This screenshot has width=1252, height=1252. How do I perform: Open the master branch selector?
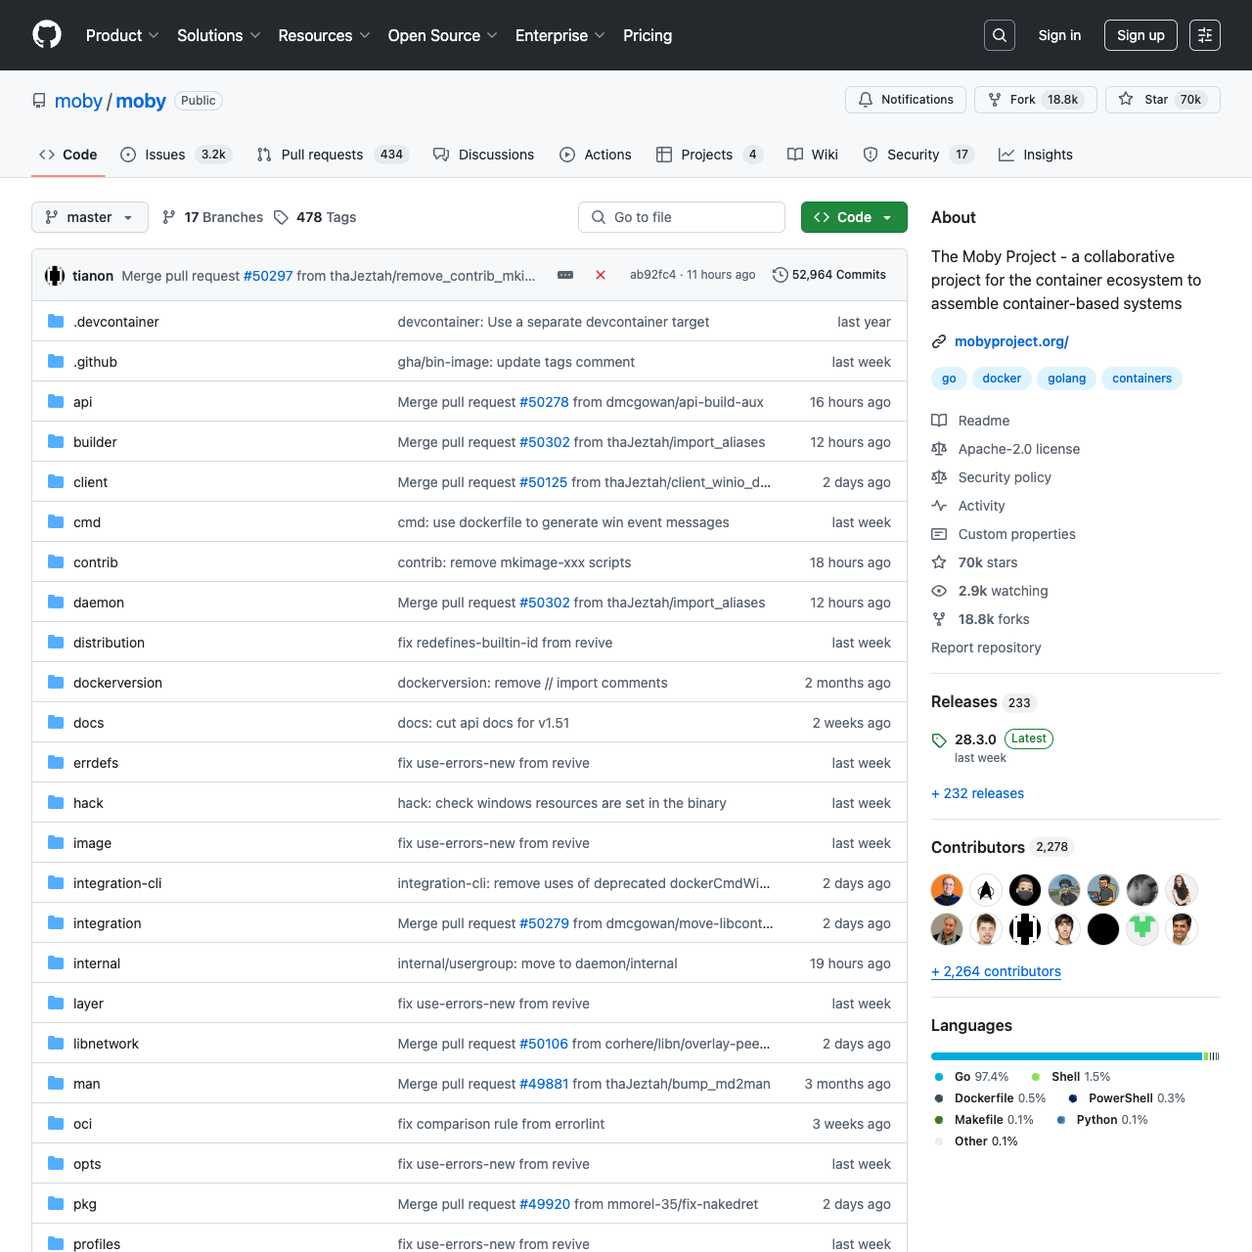coord(90,217)
